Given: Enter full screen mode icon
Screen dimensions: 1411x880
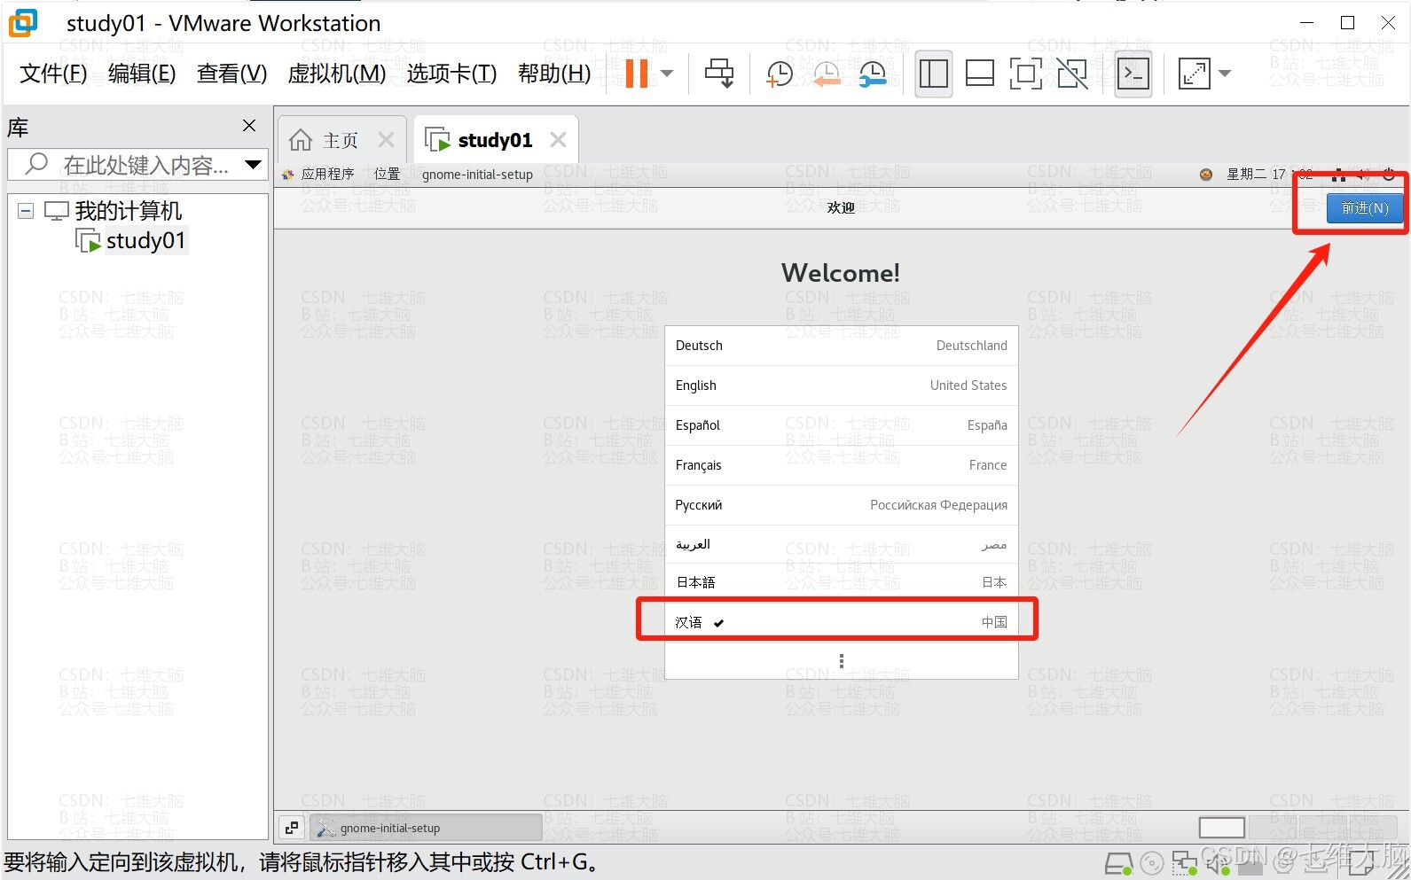Looking at the screenshot, I should click(x=1025, y=74).
